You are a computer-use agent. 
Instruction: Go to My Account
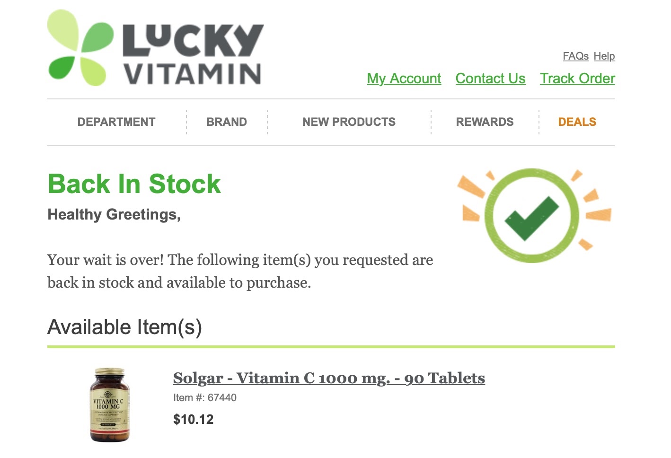tap(404, 79)
